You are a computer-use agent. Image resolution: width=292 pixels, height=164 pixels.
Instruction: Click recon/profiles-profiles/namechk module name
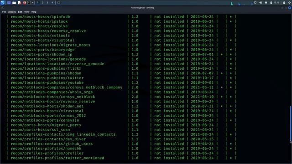point(46,149)
